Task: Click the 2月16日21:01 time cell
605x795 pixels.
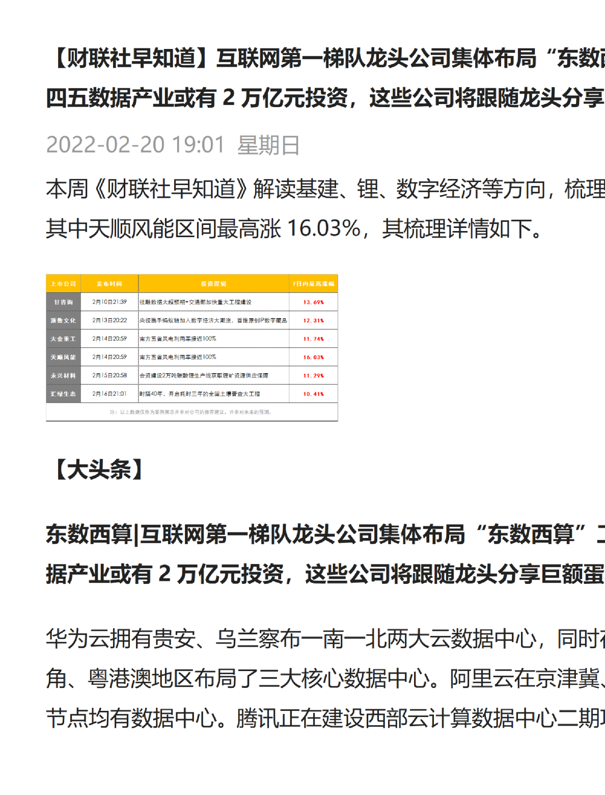Action: pos(109,394)
